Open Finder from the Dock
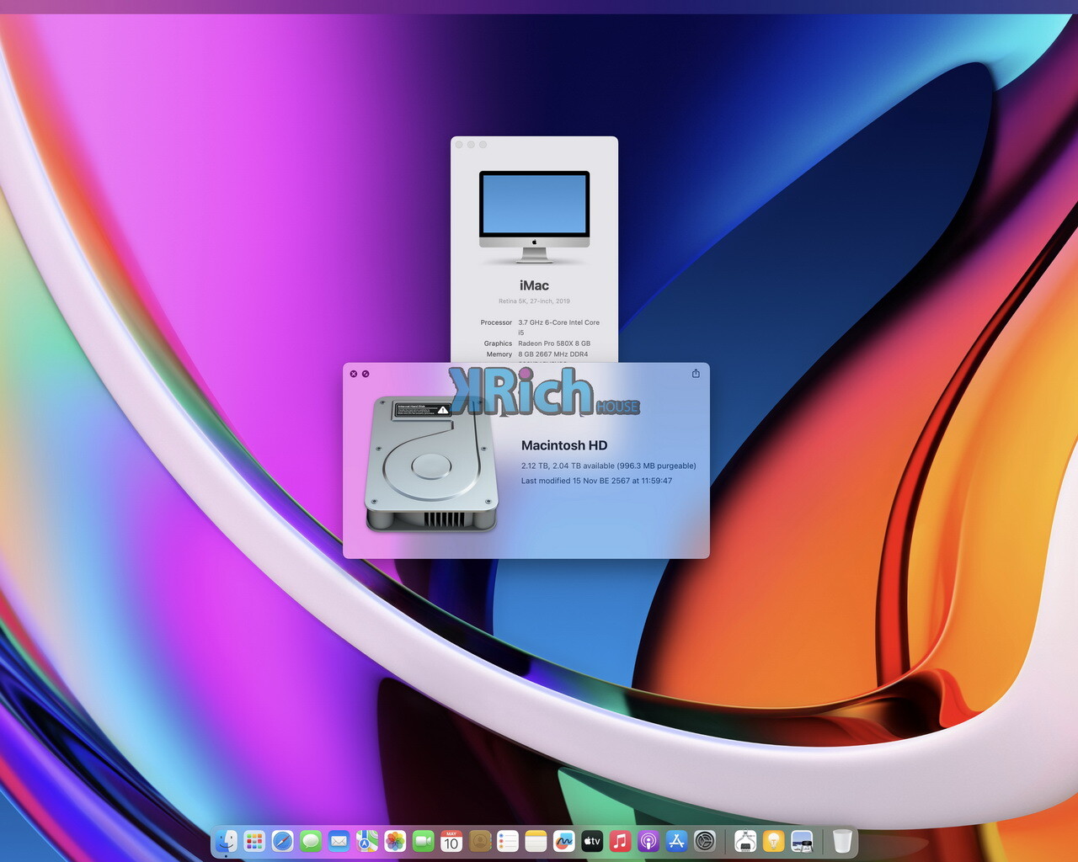This screenshot has height=862, width=1078. tap(226, 840)
